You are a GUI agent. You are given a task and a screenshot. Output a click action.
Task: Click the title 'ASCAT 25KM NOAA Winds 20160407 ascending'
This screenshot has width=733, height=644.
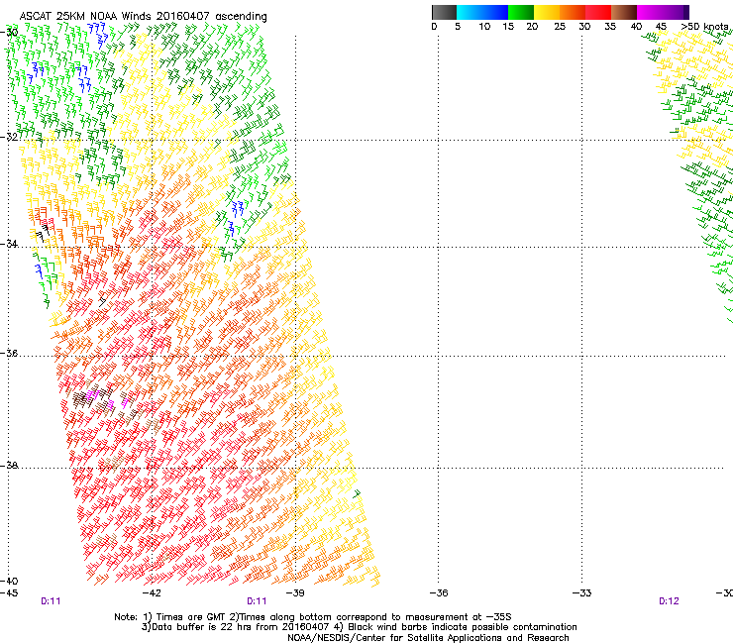coord(143,17)
